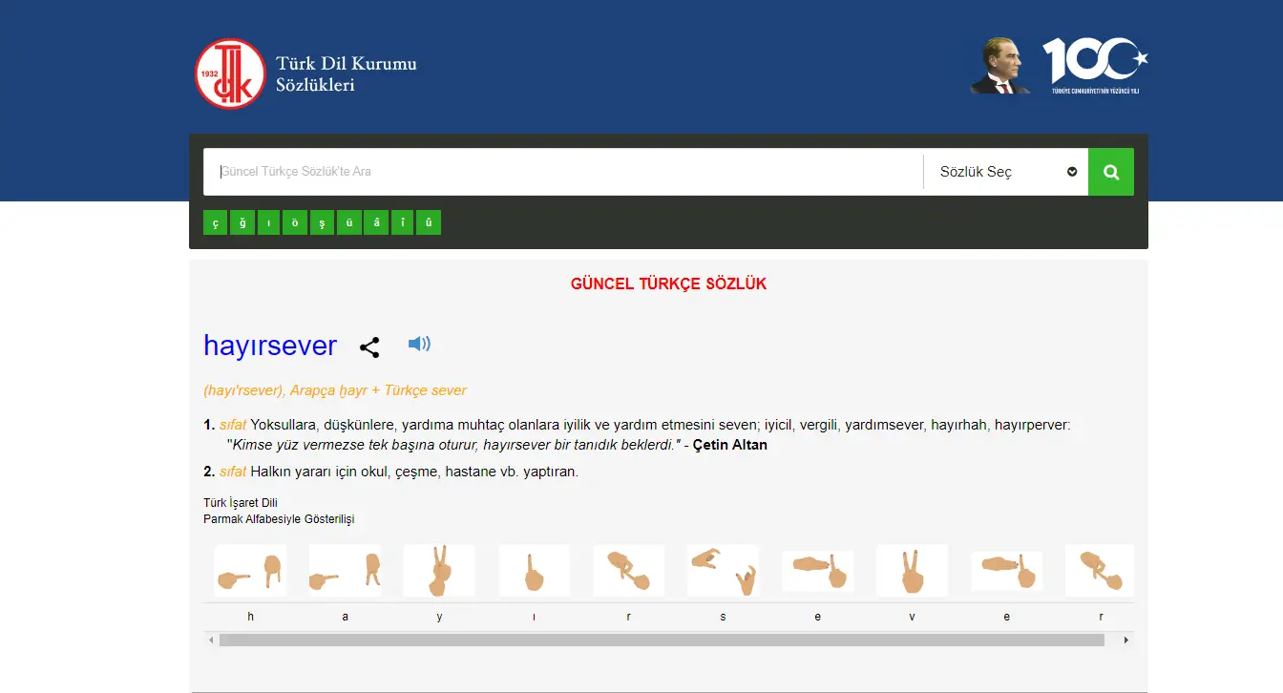Click the sign image for letter ı
Viewport: 1283px width, 693px height.
(x=534, y=571)
